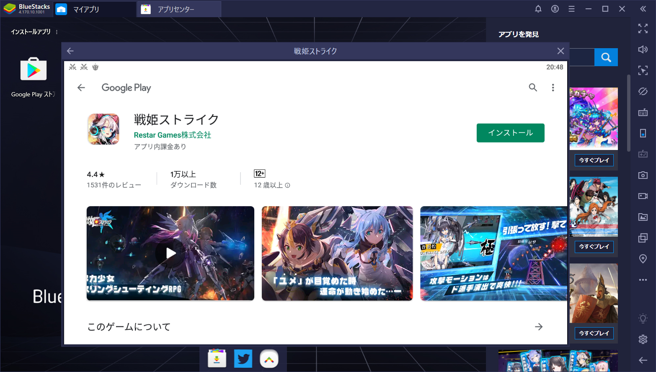Click the white rounded icon in the dock
The image size is (656, 372).
click(x=269, y=359)
